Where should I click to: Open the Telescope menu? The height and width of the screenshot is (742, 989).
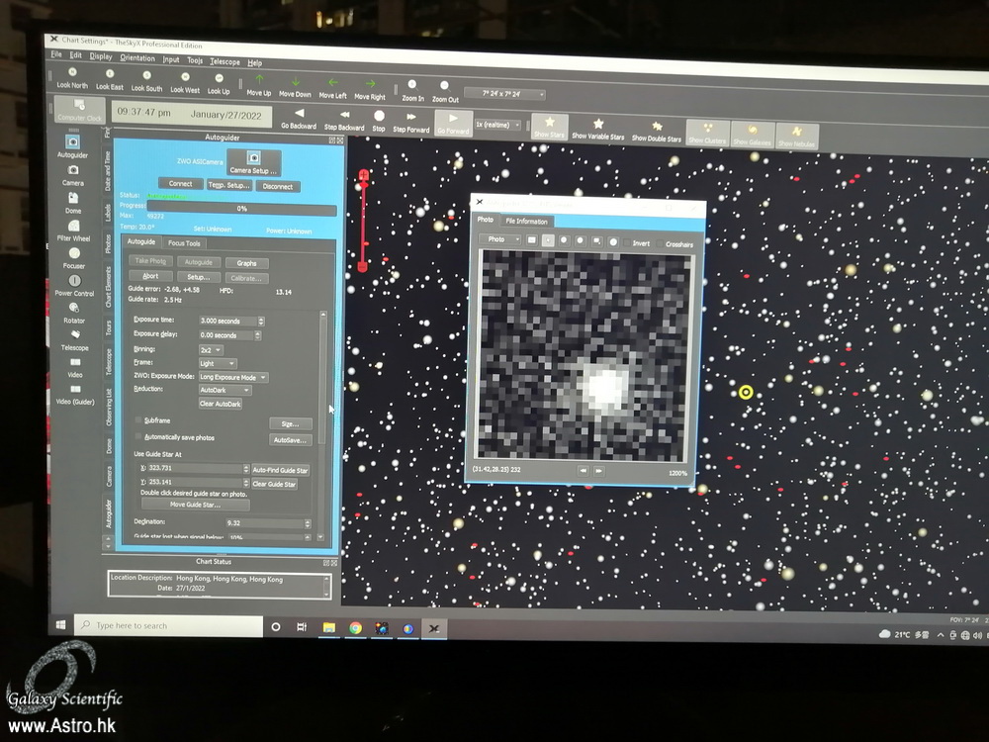[x=225, y=61]
